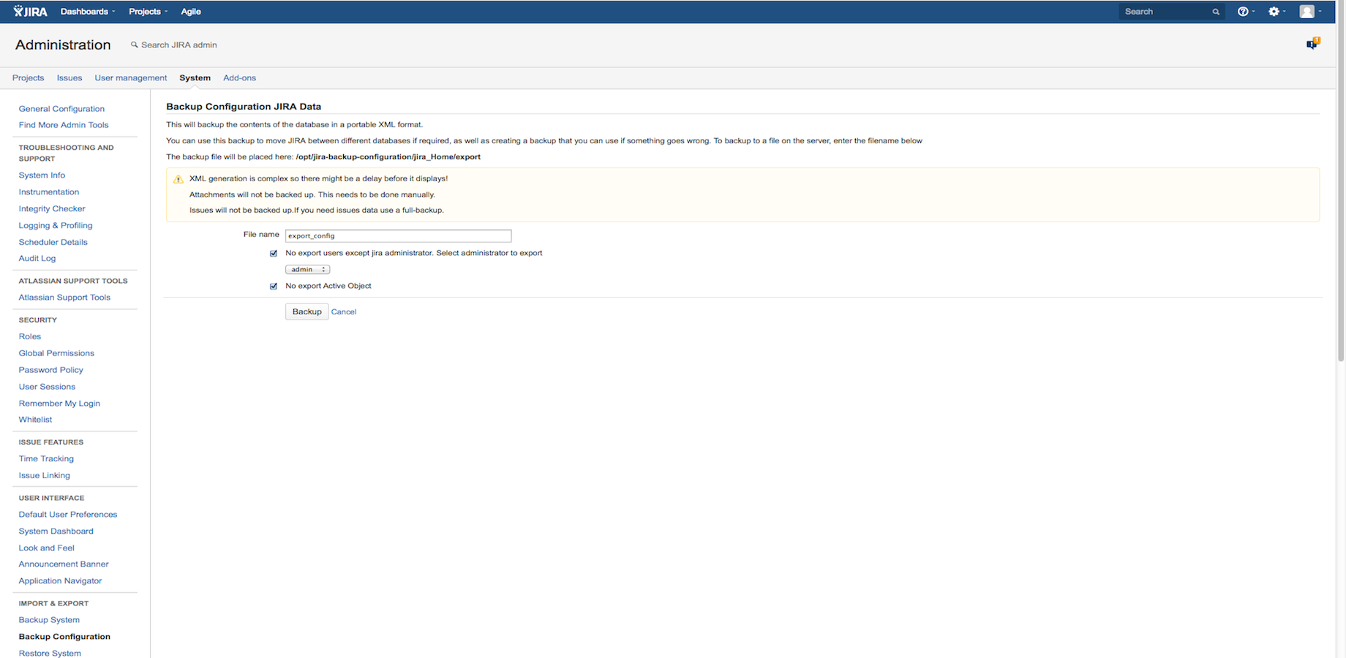Open Default User Preferences
Screen dimensions: 1346x658
click(68, 515)
